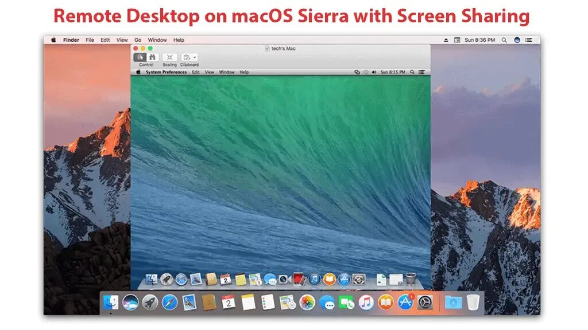Open the remote Help menu

243,72
